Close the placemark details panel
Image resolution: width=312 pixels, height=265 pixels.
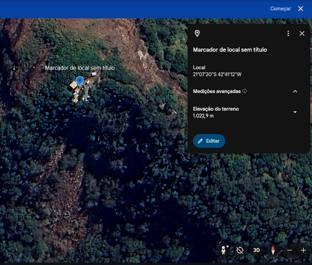(x=302, y=33)
